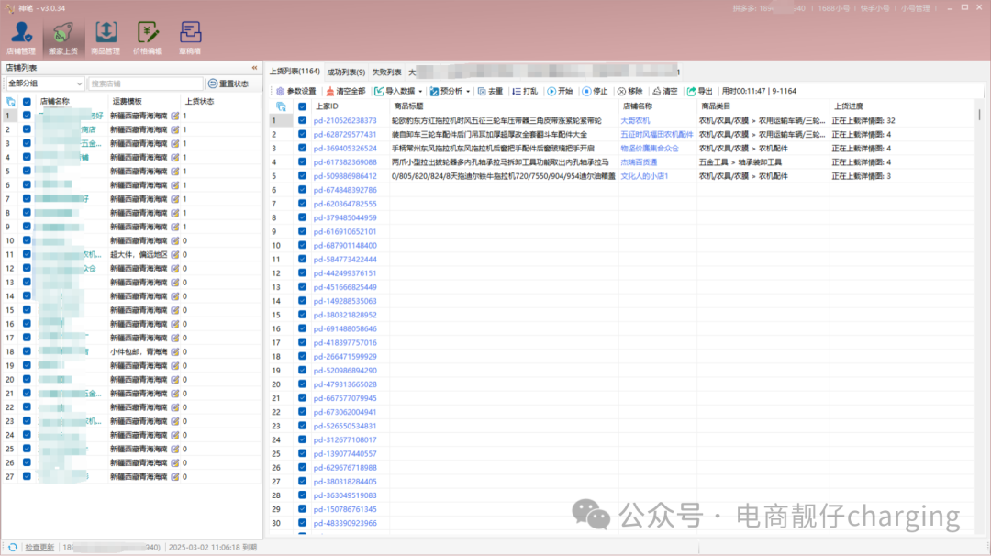Screen dimensions: 991x556
Task: Click 清空 clear toolbar item
Action: tap(665, 91)
